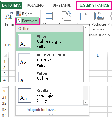The width and height of the screenshot is (112, 117).
Task: Select row 30 header
Action: click(5, 91)
